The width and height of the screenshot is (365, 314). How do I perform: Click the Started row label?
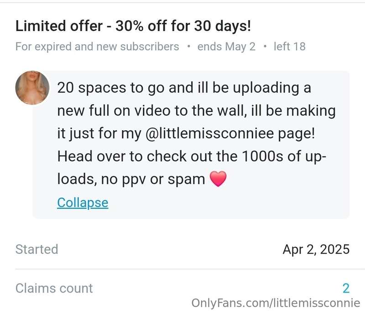tap(37, 249)
